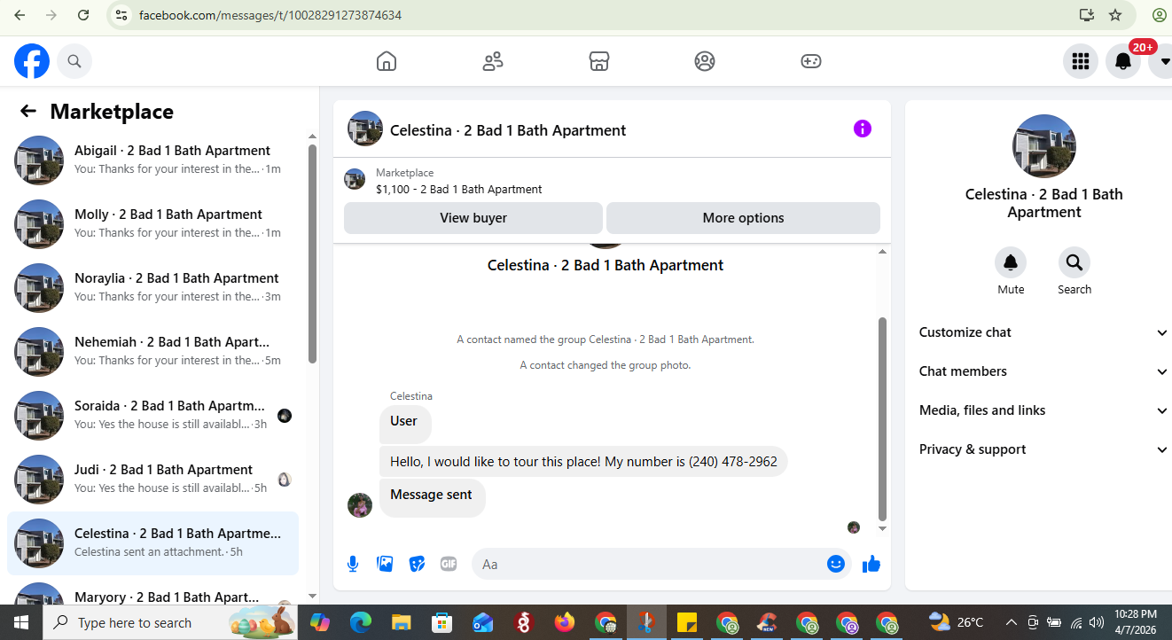Click the Facebook logo
Image resolution: width=1172 pixels, height=640 pixels.
pyautogui.click(x=32, y=61)
